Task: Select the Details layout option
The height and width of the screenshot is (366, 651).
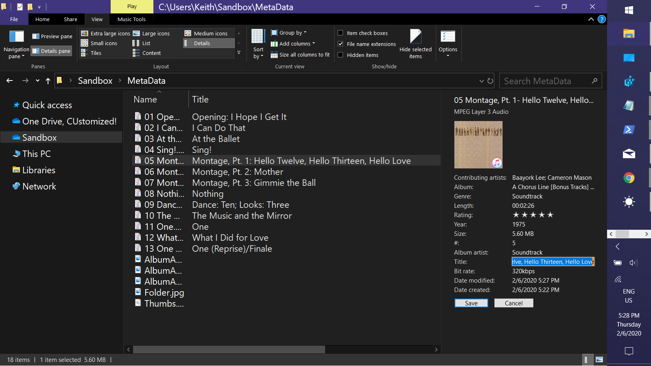Action: 209,43
